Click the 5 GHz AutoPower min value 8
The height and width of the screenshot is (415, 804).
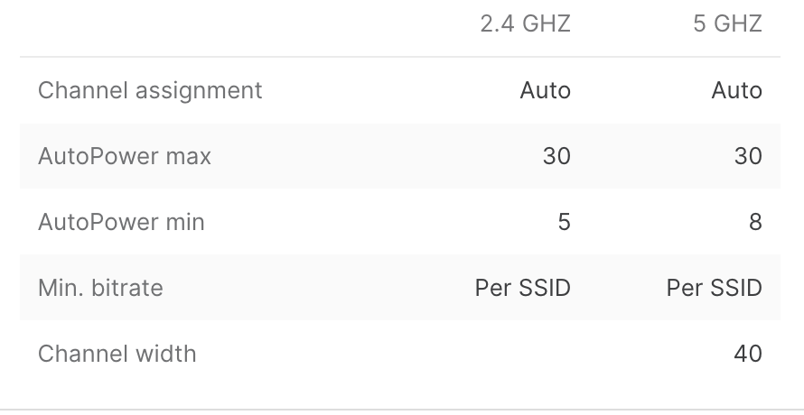[x=755, y=222]
